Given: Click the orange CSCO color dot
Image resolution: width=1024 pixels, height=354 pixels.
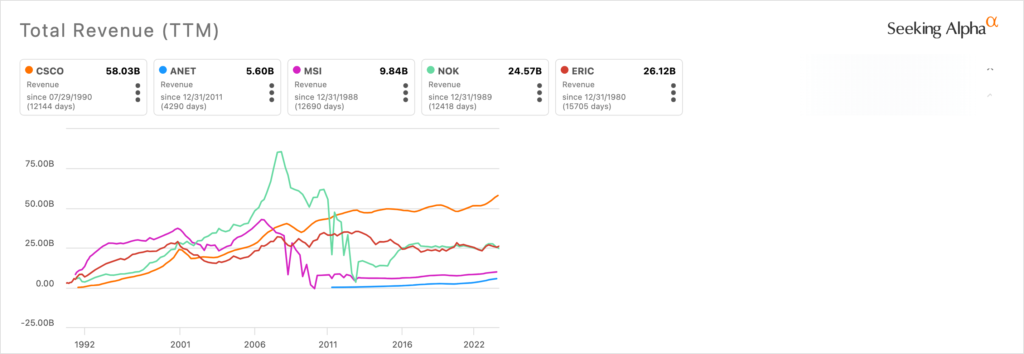Looking at the screenshot, I should pyautogui.click(x=29, y=70).
